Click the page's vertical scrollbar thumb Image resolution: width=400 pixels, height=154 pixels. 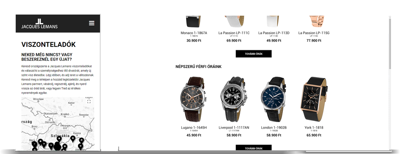pos(390,43)
